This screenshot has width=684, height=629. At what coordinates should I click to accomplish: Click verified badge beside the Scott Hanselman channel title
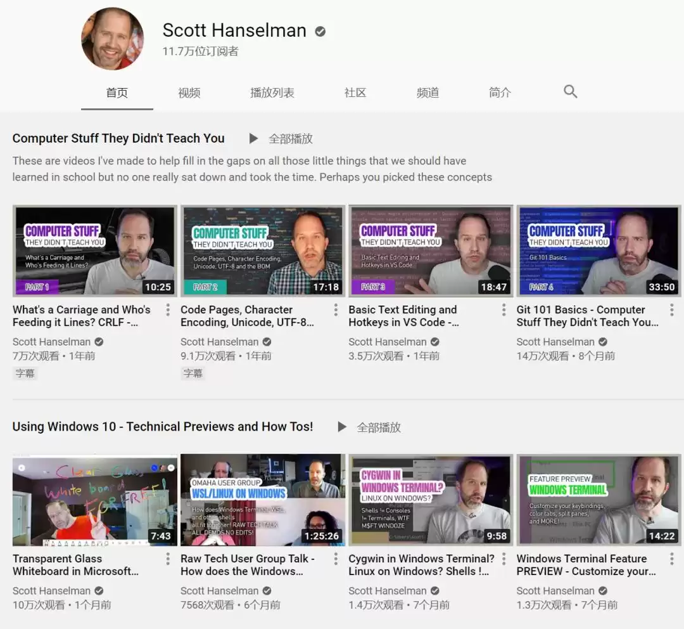click(320, 31)
